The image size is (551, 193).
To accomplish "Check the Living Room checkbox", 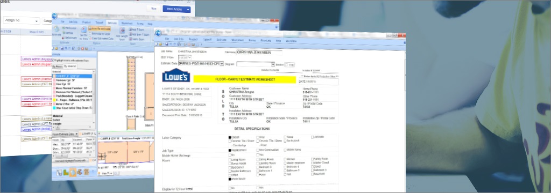I will click(x=230, y=160).
